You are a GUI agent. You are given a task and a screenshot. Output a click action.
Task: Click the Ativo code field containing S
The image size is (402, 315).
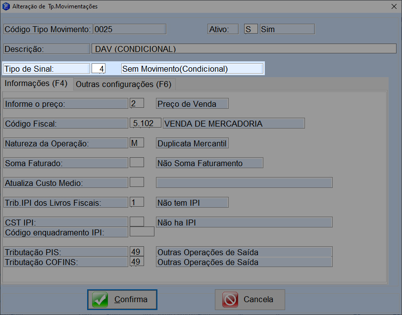pyautogui.click(x=251, y=29)
